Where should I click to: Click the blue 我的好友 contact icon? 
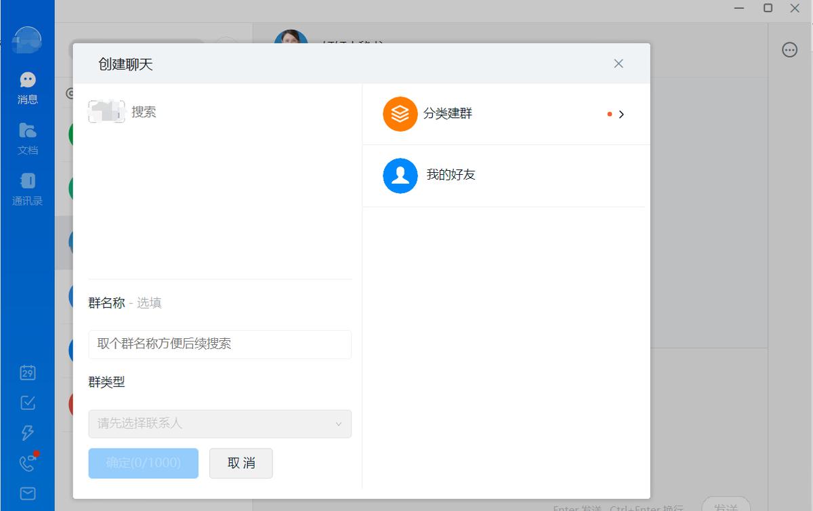(400, 176)
